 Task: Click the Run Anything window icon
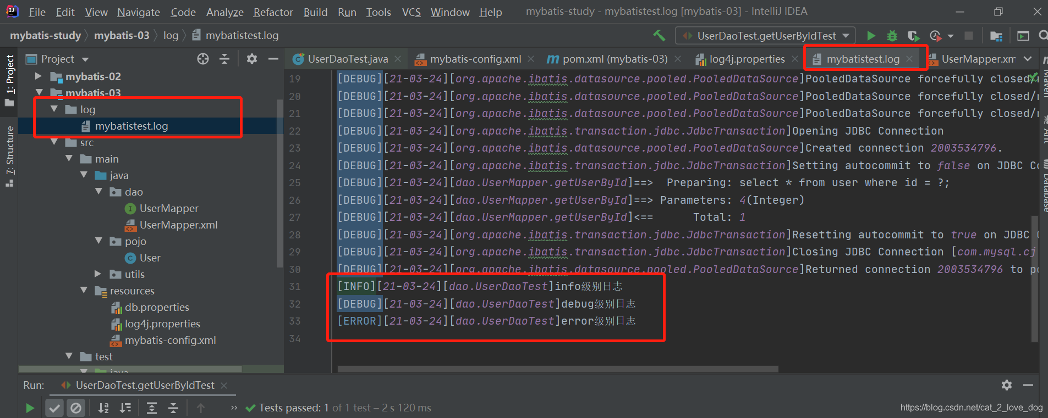click(1023, 36)
